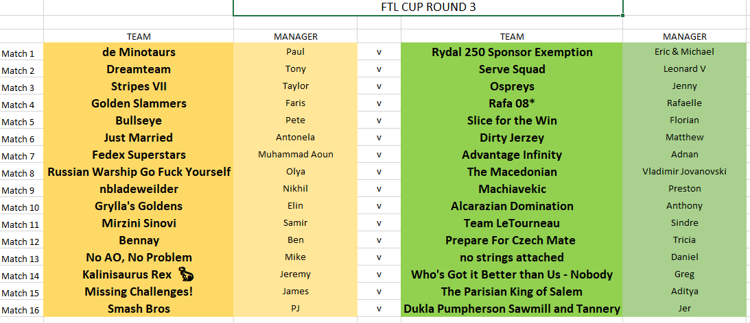
Task: Select the No AO, No Problem cell
Action: pyautogui.click(x=139, y=257)
